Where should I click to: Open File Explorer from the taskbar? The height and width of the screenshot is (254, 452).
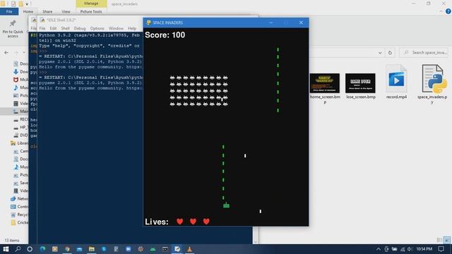click(x=92, y=249)
